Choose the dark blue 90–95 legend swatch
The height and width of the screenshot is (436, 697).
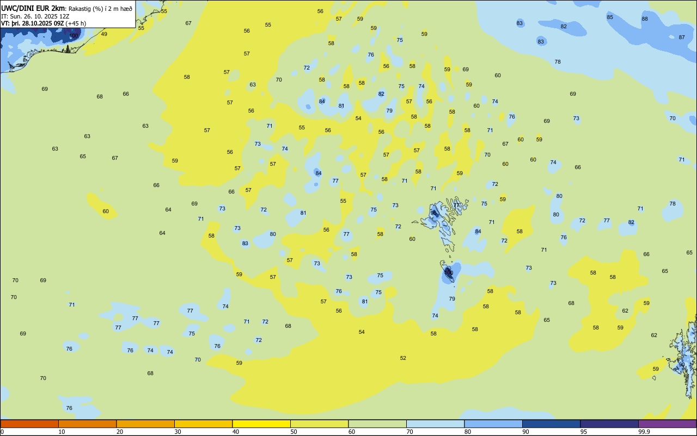(551, 423)
